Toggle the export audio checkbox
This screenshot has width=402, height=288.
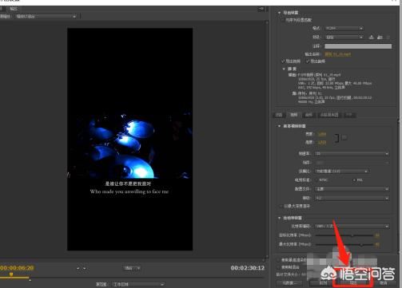308,61
